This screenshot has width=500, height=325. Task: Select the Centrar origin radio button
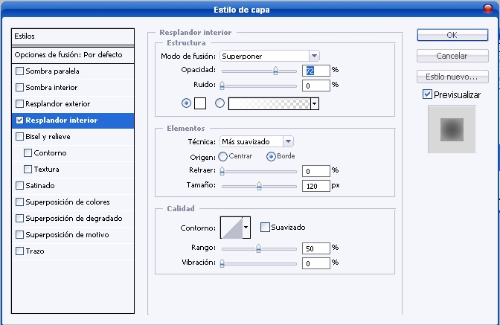coord(223,156)
